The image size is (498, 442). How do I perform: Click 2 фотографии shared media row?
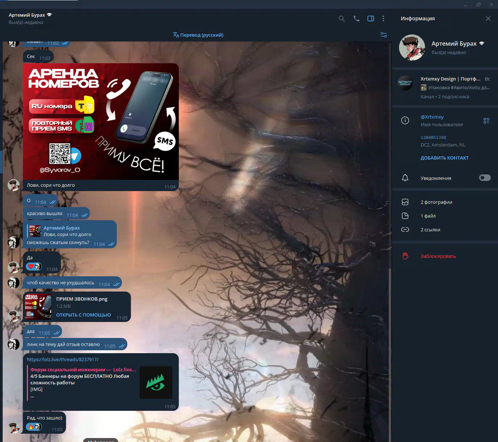coord(445,202)
